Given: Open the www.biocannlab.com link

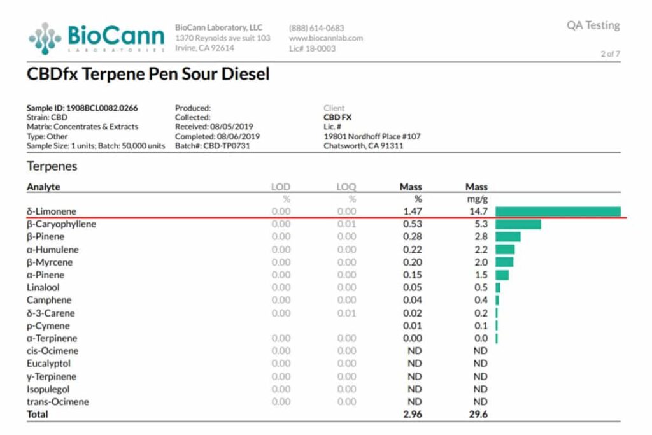Looking at the screenshot, I should coord(326,38).
